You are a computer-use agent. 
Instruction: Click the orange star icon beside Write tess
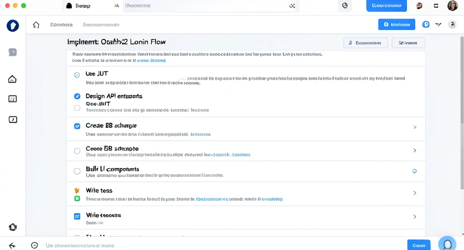coord(77,190)
